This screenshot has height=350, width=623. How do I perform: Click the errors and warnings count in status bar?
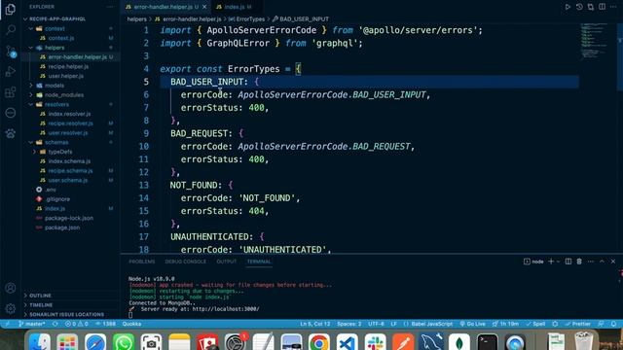point(77,324)
